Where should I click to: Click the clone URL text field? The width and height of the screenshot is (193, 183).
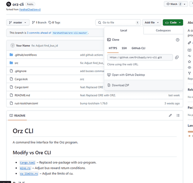click(140, 57)
